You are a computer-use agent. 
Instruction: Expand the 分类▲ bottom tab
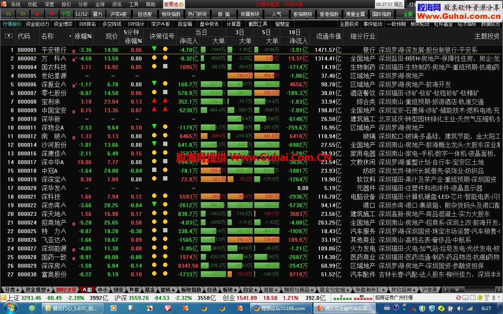click(12, 290)
